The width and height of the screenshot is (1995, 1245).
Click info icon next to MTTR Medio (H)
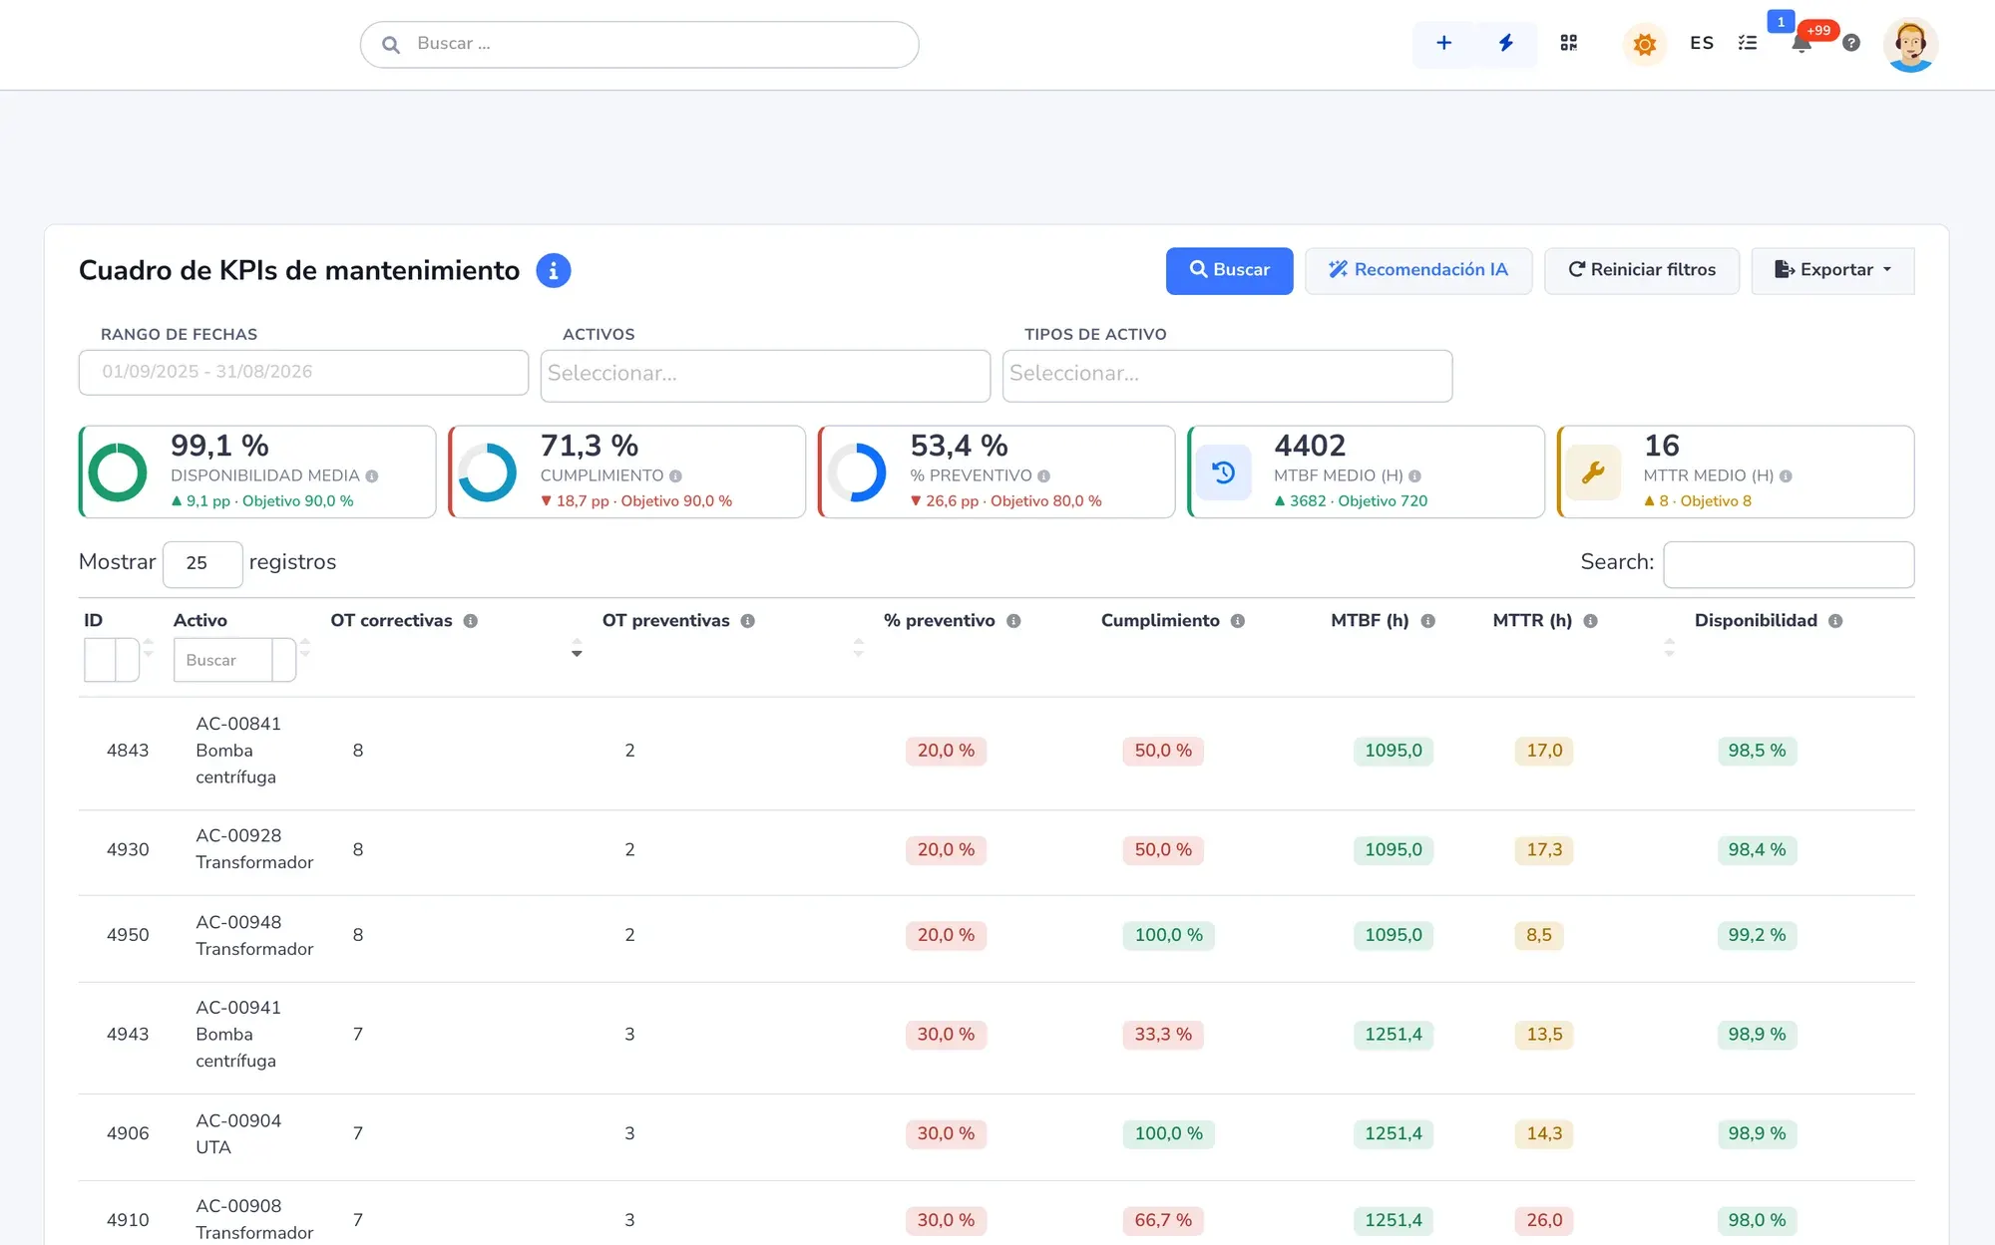tap(1787, 476)
